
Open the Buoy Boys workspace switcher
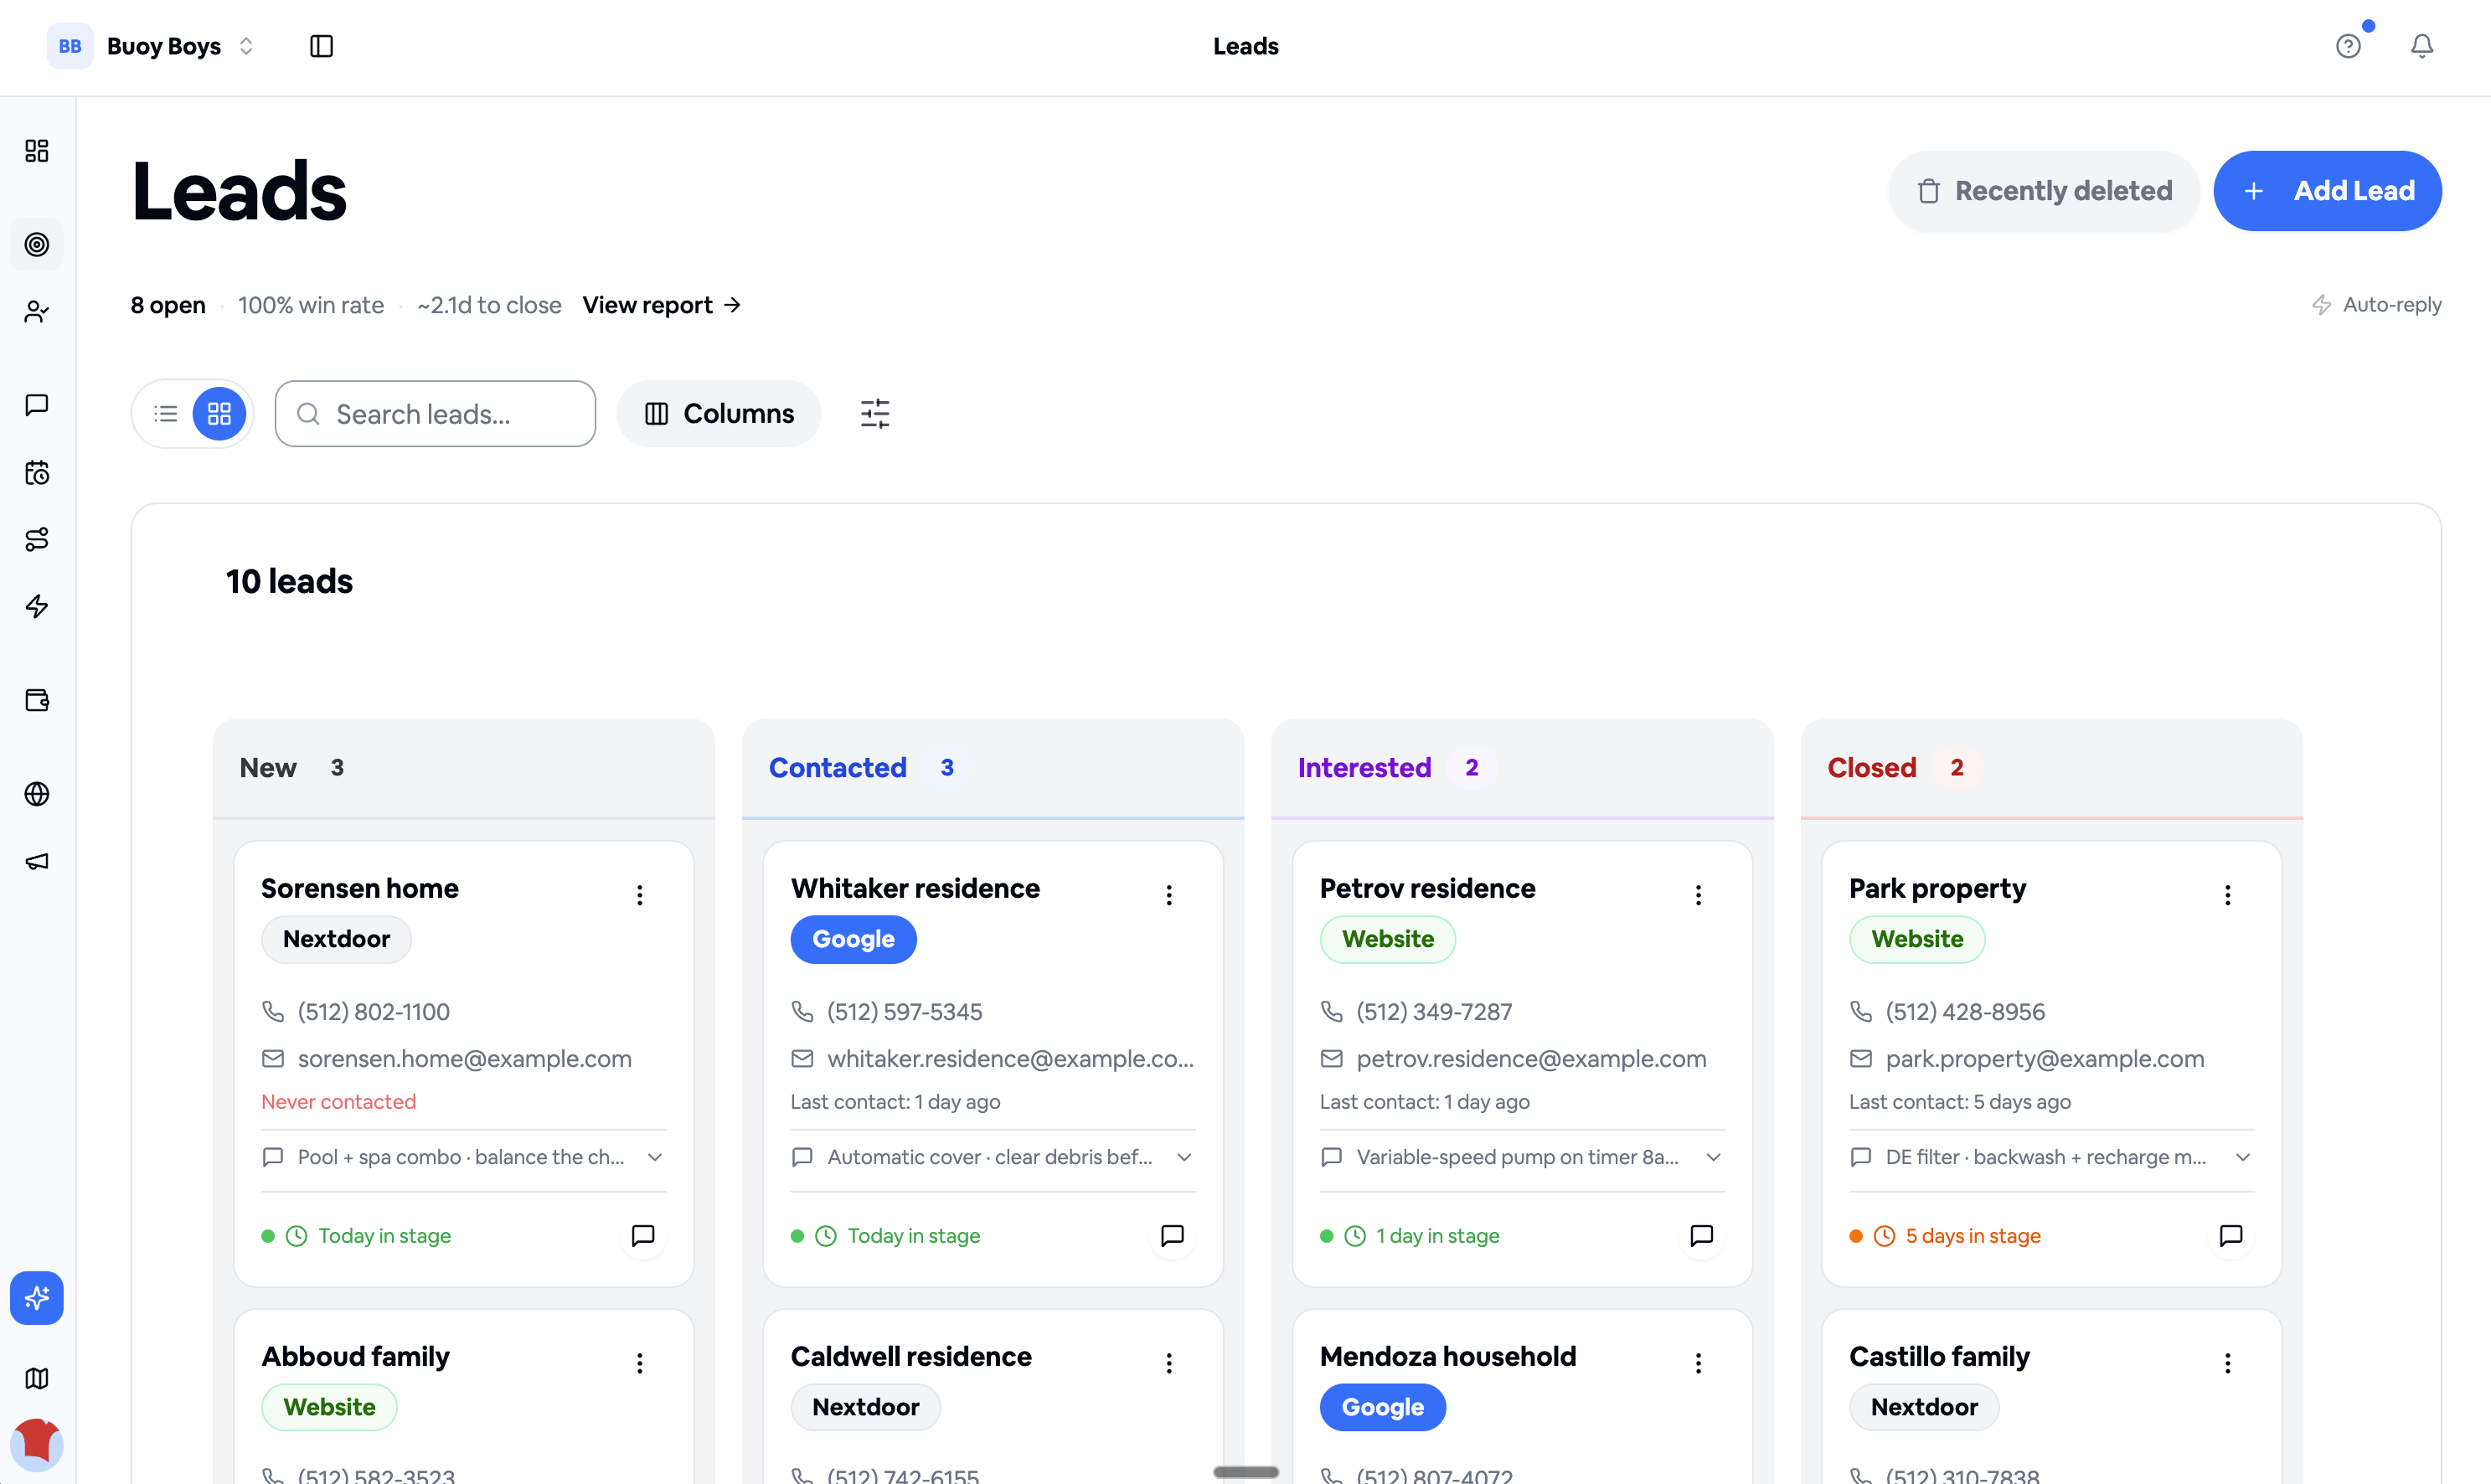click(152, 46)
